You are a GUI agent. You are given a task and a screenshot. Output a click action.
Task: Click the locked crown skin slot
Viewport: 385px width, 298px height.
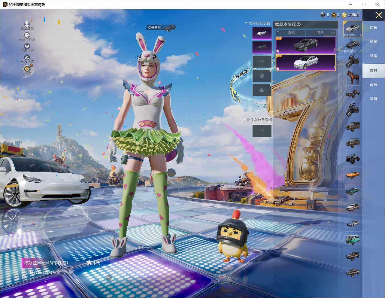pos(262,90)
